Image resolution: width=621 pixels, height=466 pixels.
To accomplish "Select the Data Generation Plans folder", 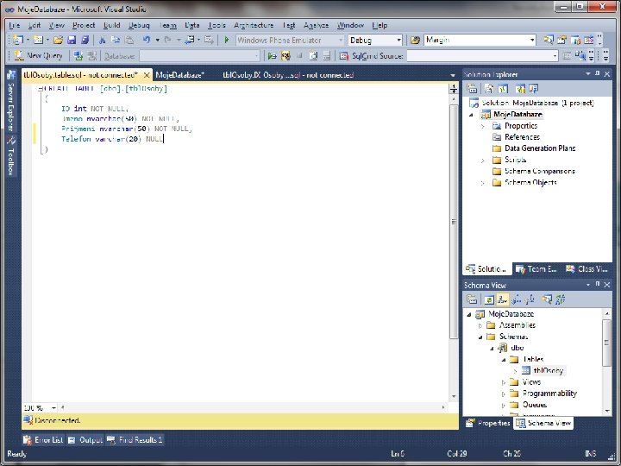I will (540, 148).
